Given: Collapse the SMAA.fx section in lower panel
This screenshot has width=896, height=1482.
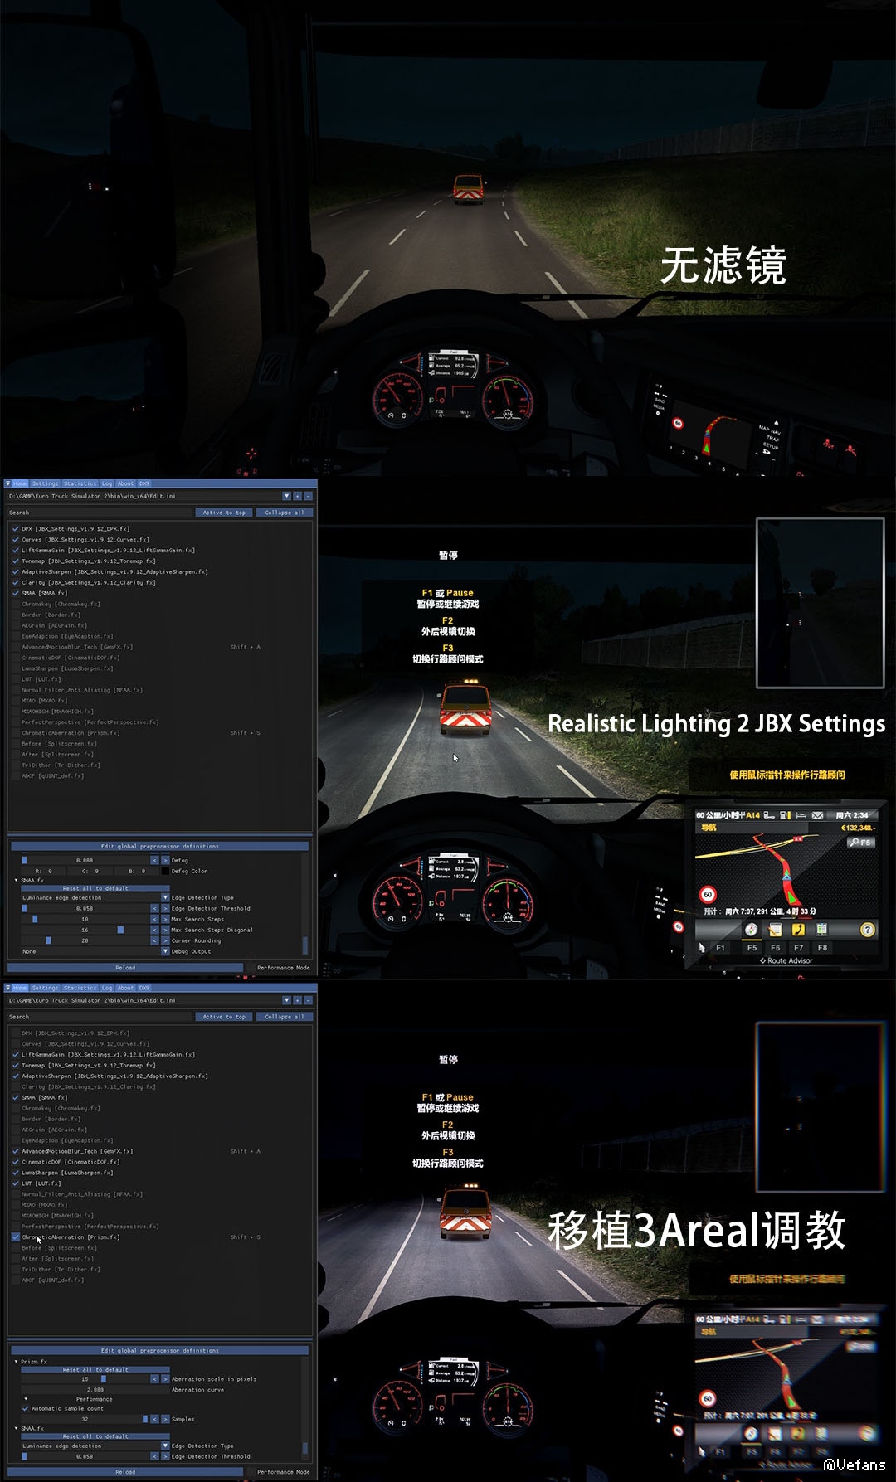Looking at the screenshot, I should [x=16, y=1428].
